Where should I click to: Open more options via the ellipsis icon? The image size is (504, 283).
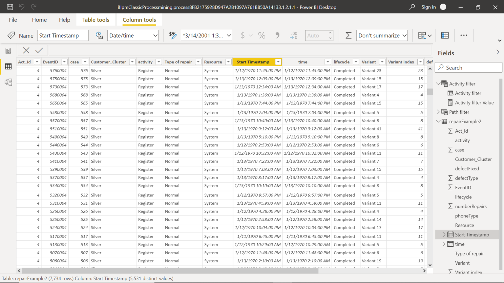464,35
